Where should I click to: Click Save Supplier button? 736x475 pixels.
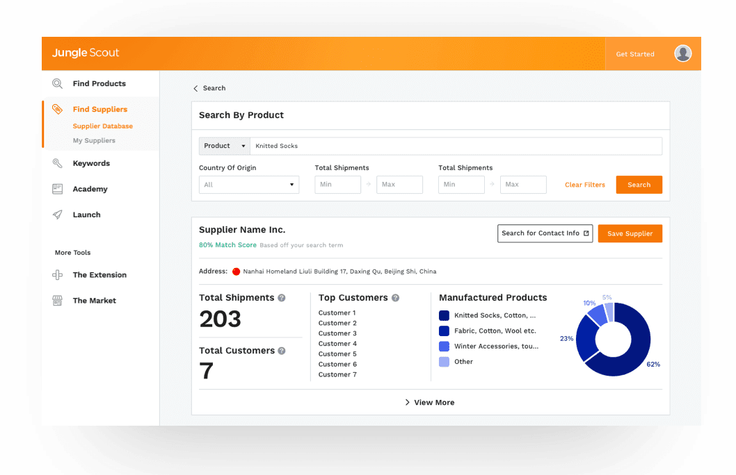(x=630, y=233)
